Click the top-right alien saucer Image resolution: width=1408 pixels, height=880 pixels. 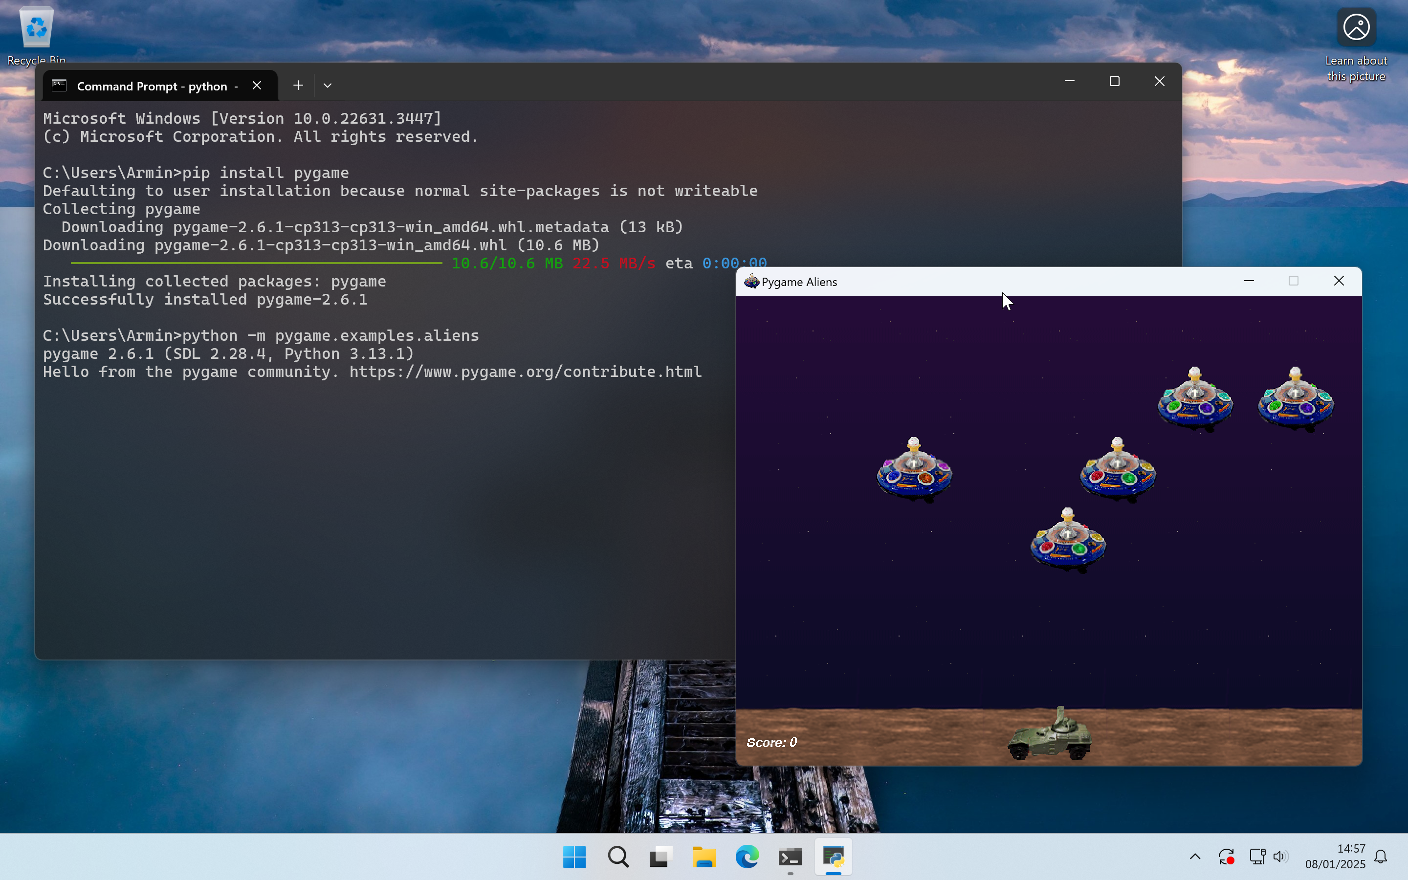(x=1295, y=399)
